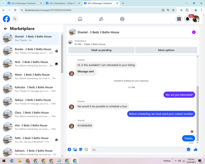205x164 pixels.
Task: Click More options button
Action: 166,50
